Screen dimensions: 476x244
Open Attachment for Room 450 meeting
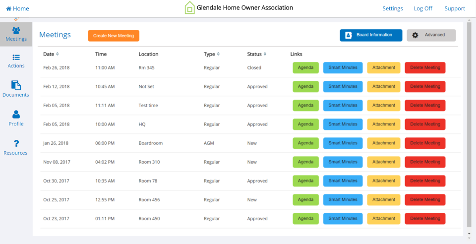[384, 219]
